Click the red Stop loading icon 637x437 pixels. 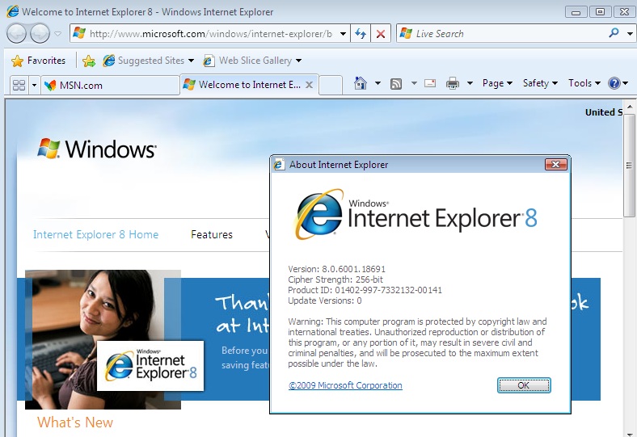[x=381, y=34]
